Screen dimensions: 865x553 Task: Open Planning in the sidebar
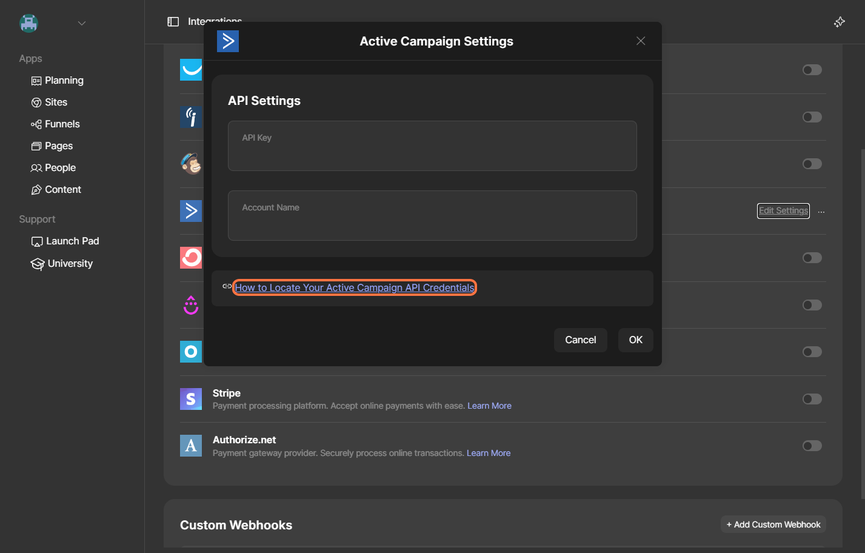tap(57, 81)
